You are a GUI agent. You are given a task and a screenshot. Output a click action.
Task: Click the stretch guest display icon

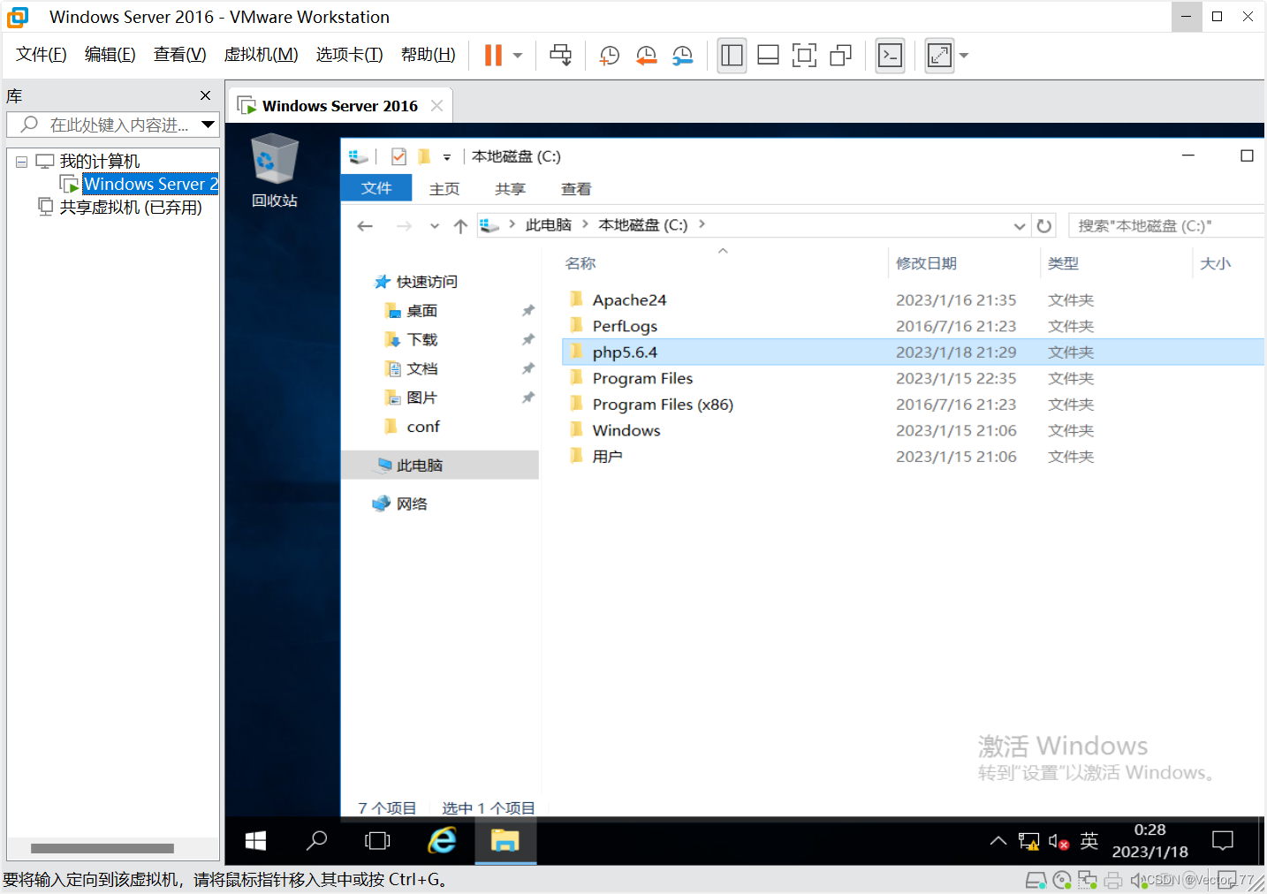coord(939,56)
